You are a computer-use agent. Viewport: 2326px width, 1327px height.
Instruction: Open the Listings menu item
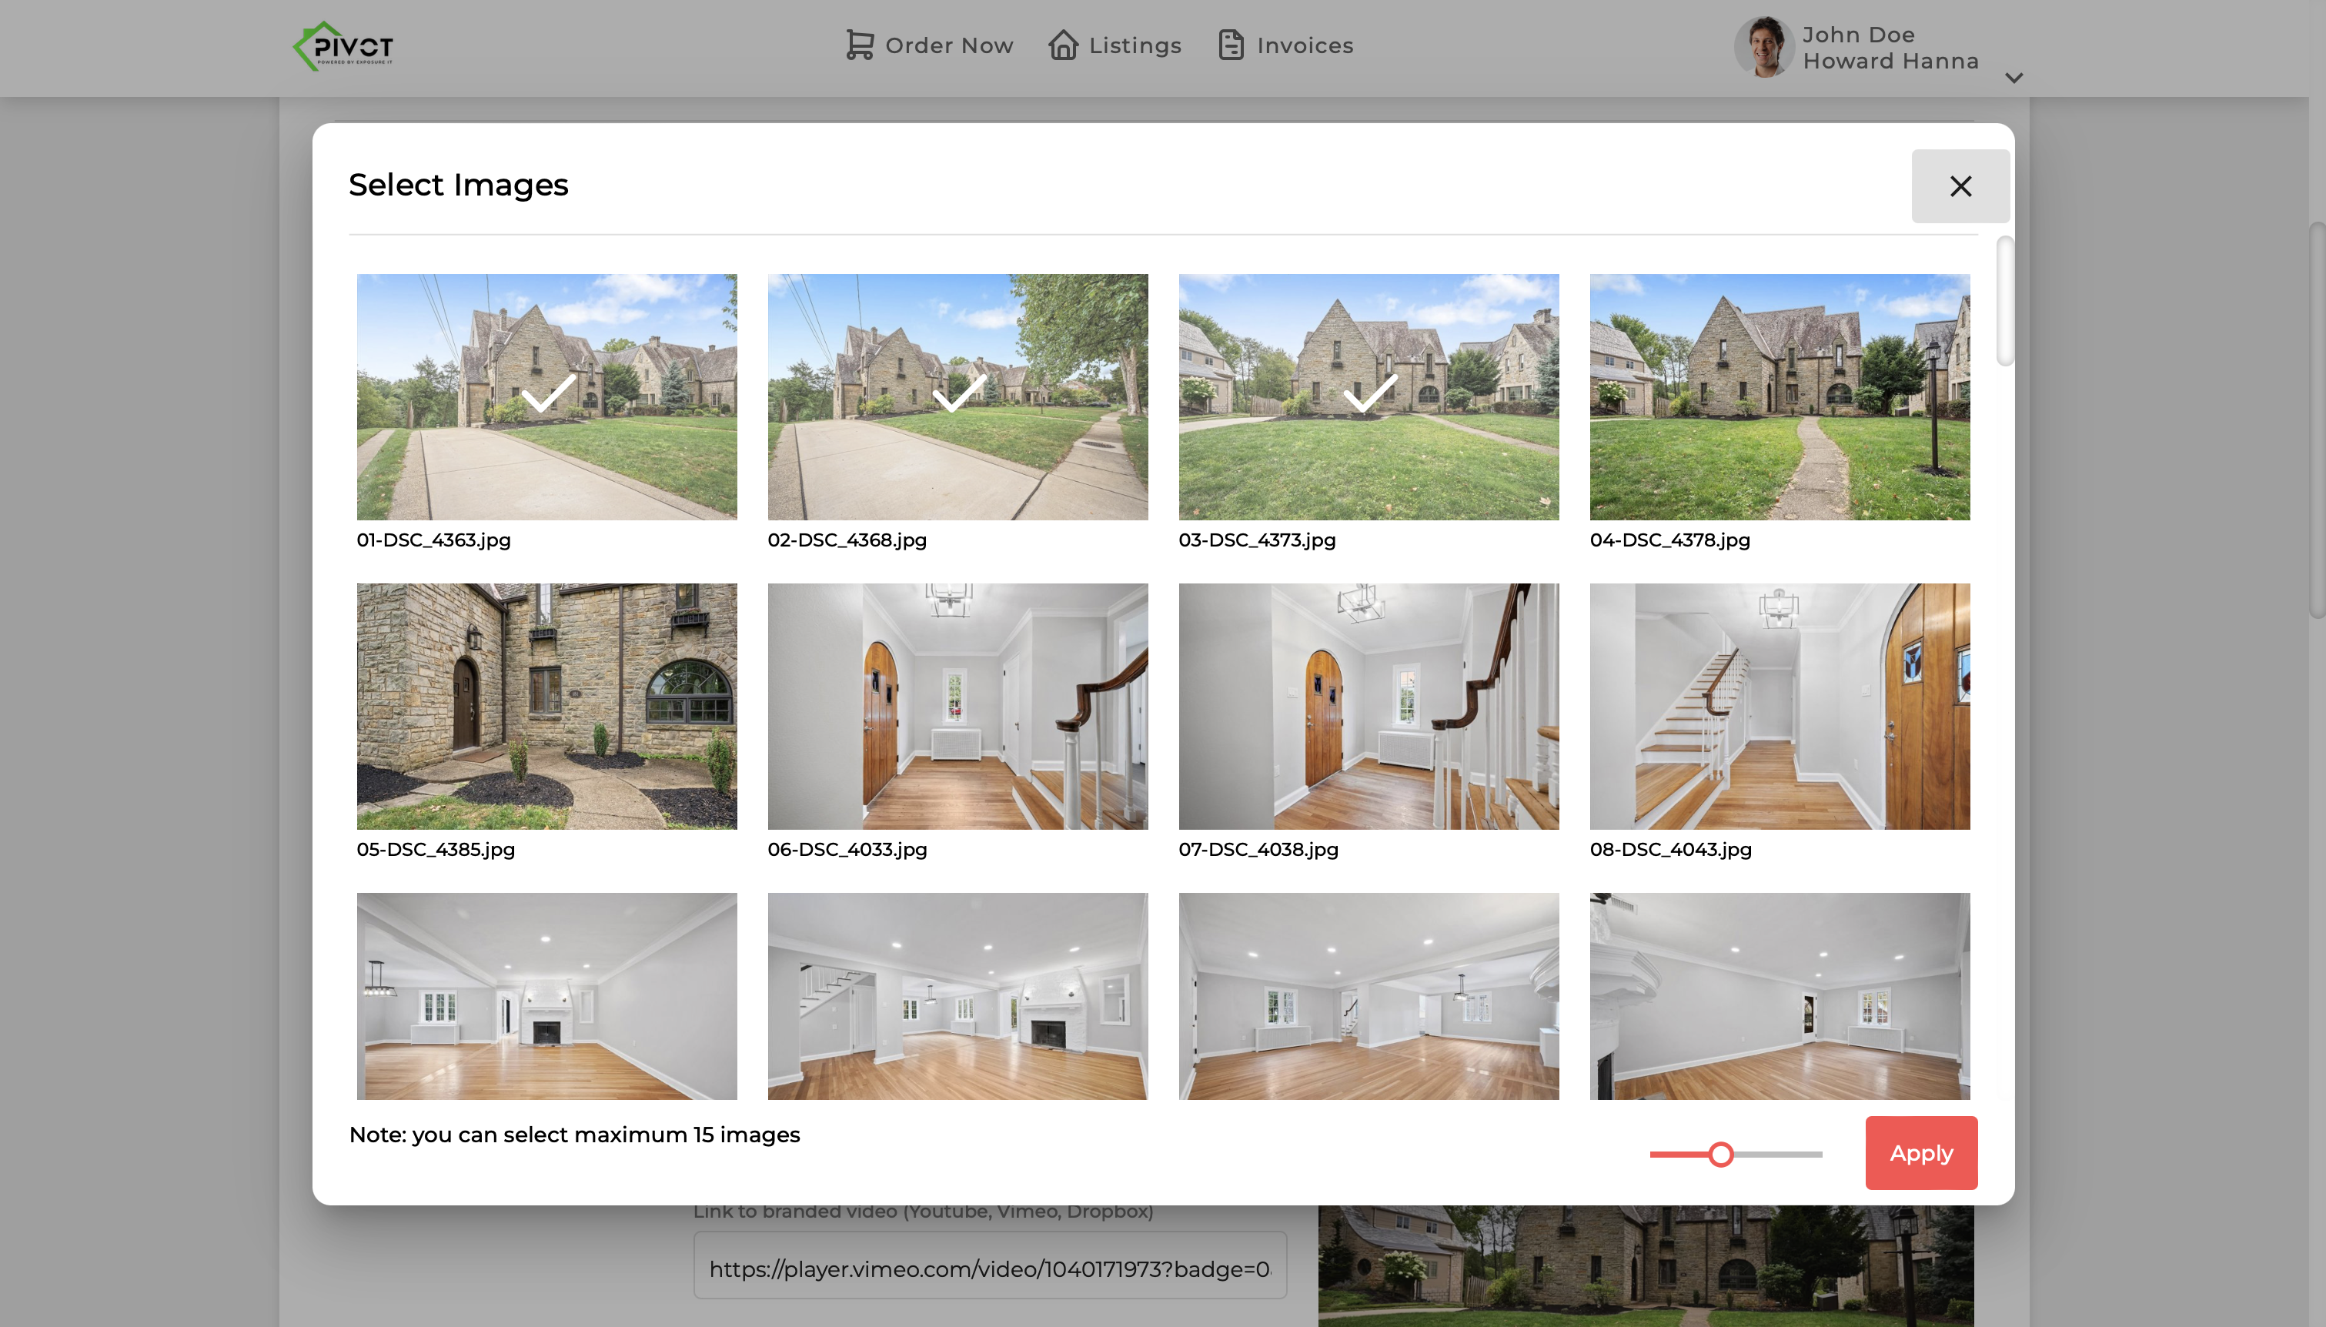1135,45
